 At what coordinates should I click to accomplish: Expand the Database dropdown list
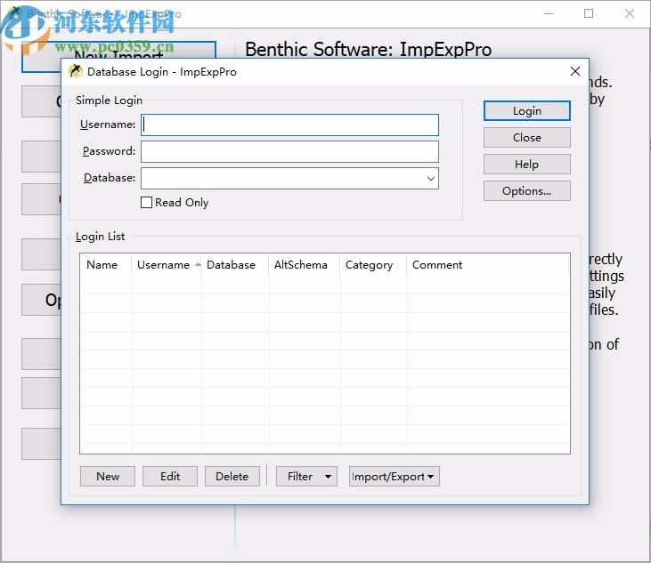pyautogui.click(x=430, y=178)
